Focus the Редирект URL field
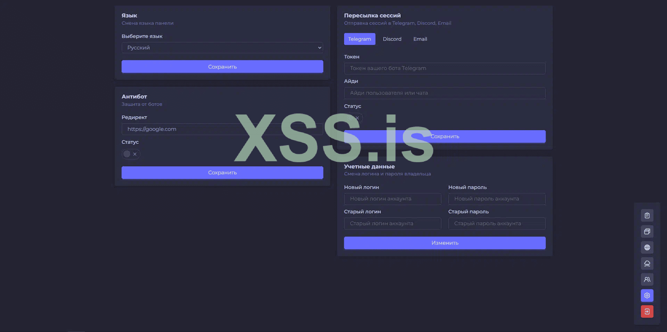 point(222,129)
